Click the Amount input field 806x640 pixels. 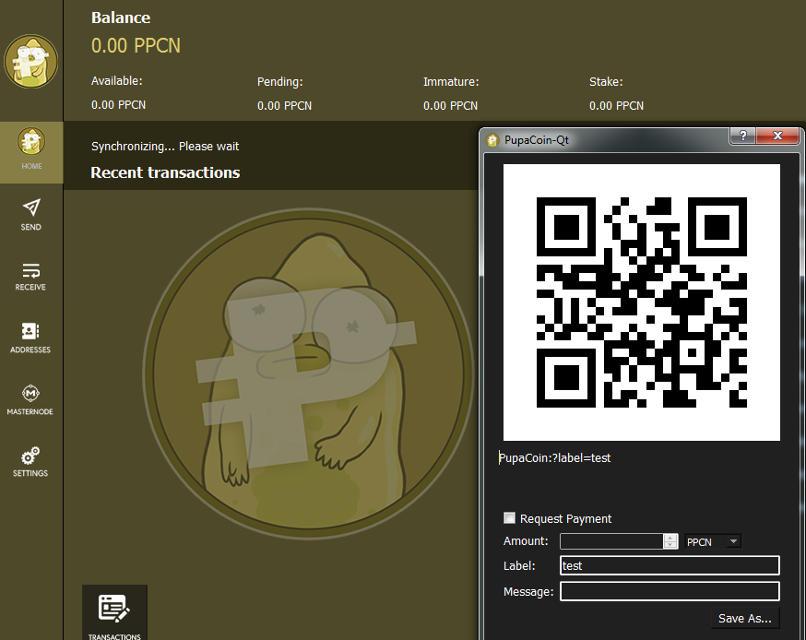tap(611, 541)
